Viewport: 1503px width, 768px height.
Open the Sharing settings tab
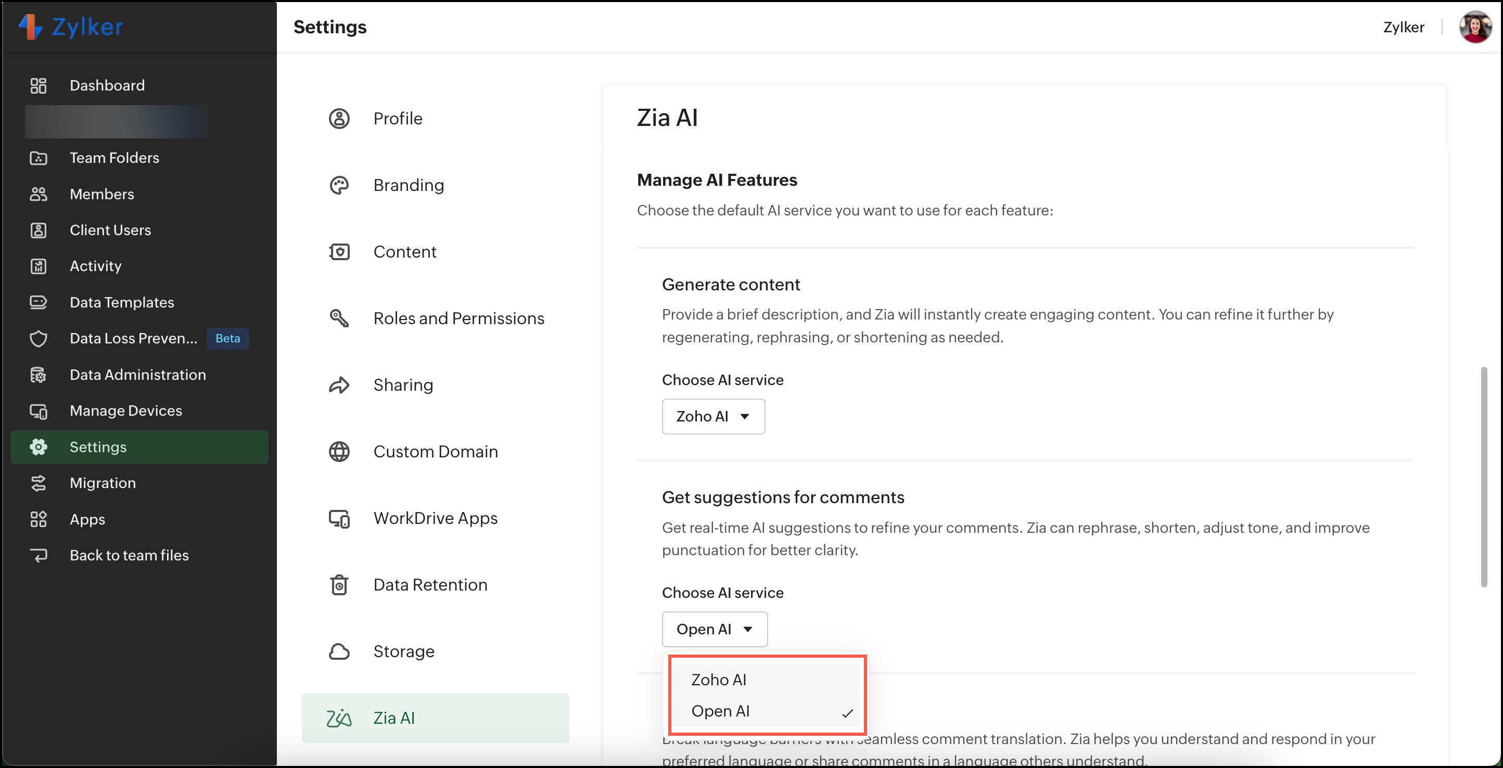tap(403, 385)
